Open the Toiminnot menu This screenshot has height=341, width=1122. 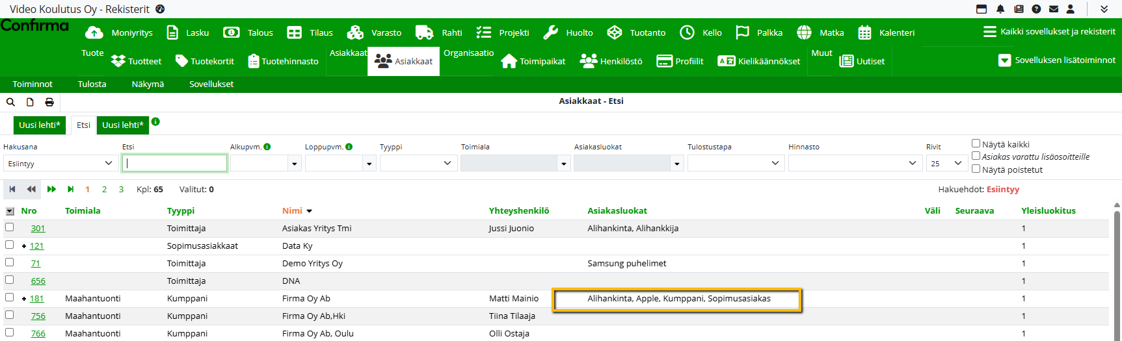33,84
